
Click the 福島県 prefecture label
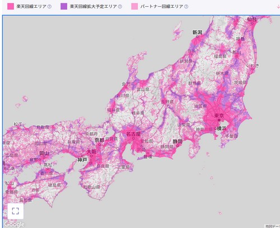(x=220, y=56)
